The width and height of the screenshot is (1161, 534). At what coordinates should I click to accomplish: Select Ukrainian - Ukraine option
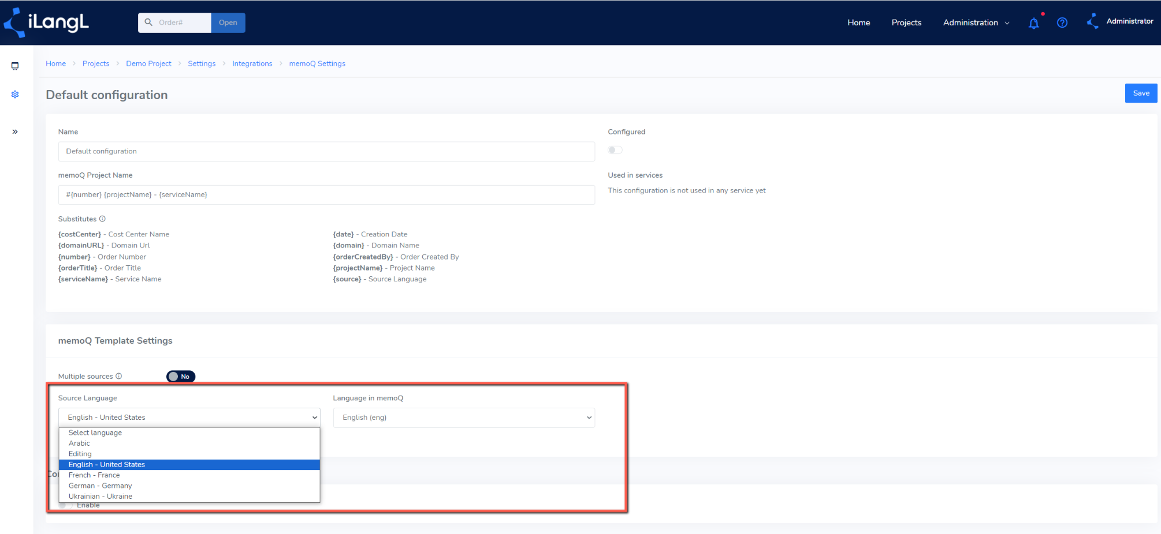tap(189, 497)
